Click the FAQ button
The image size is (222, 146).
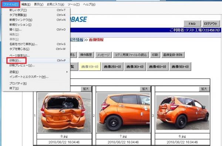[x=192, y=24]
